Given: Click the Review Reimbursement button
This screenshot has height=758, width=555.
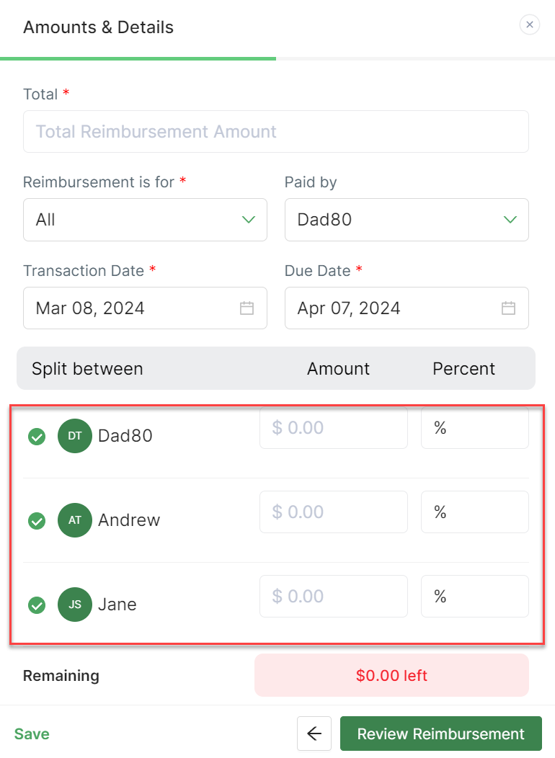Looking at the screenshot, I should 440,734.
